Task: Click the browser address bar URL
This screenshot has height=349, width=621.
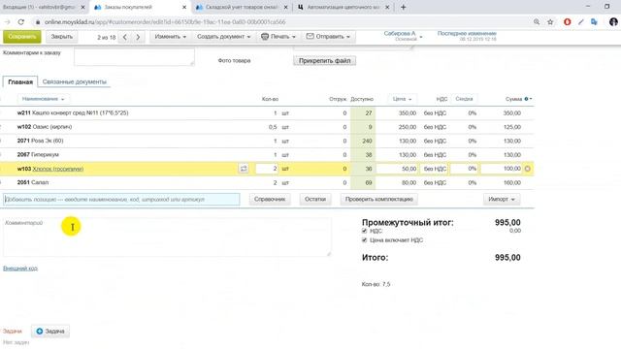Action: (165, 22)
